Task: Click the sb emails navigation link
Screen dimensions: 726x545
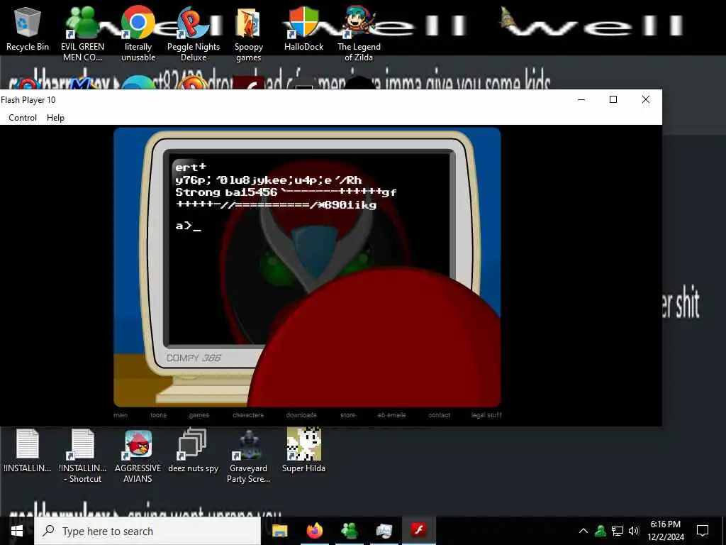Action: (391, 414)
